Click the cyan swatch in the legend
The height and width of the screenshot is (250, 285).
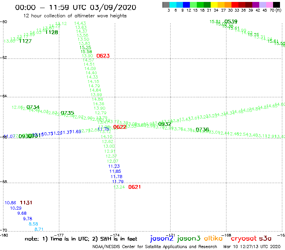pos(173,5)
